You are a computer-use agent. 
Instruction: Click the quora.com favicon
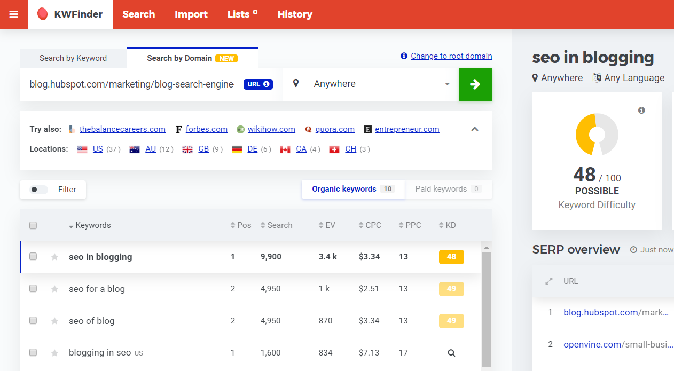[308, 129]
